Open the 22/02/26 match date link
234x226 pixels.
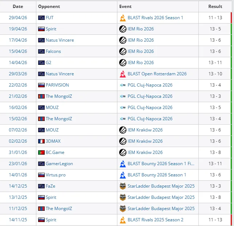click(x=18, y=85)
